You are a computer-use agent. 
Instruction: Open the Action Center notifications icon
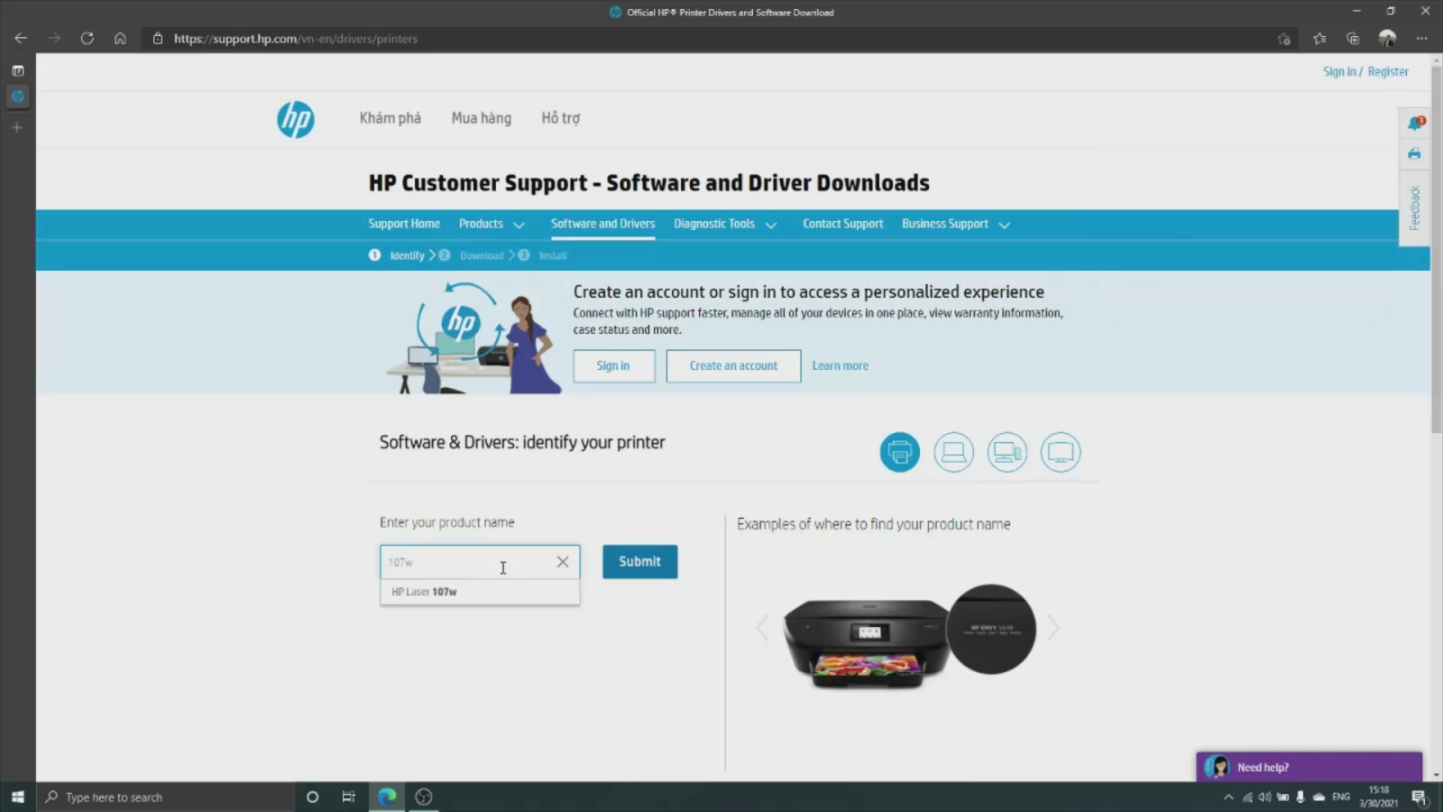point(1419,797)
